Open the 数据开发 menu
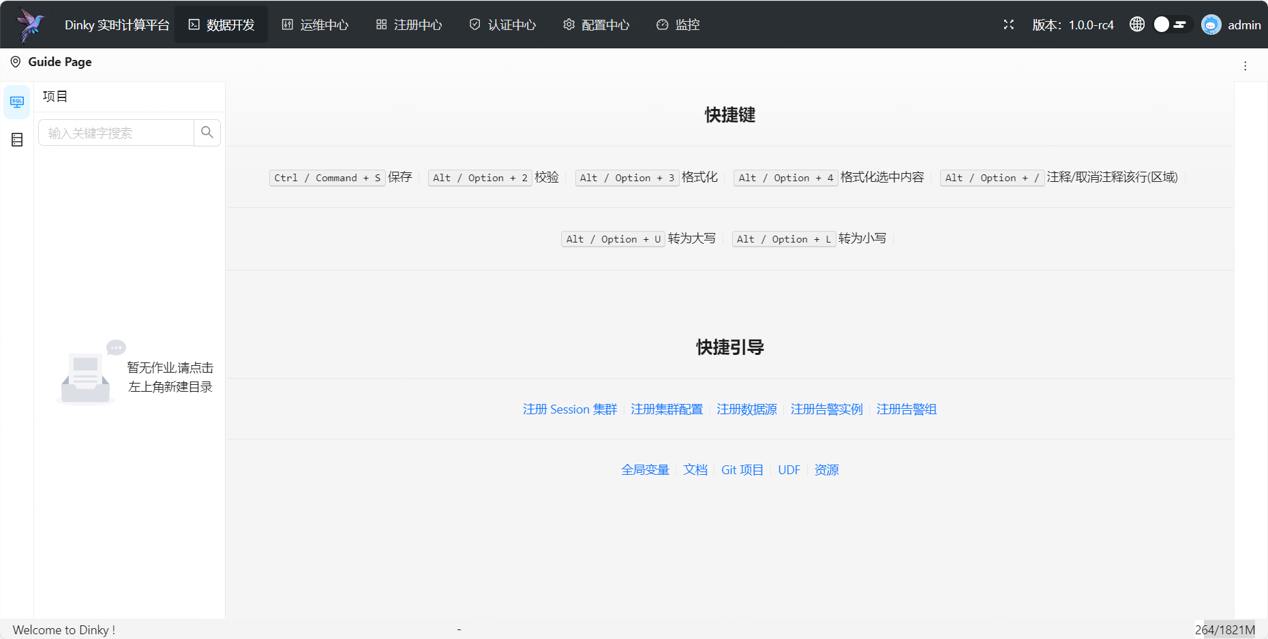Viewport: 1268px width, 639px height. click(x=222, y=25)
